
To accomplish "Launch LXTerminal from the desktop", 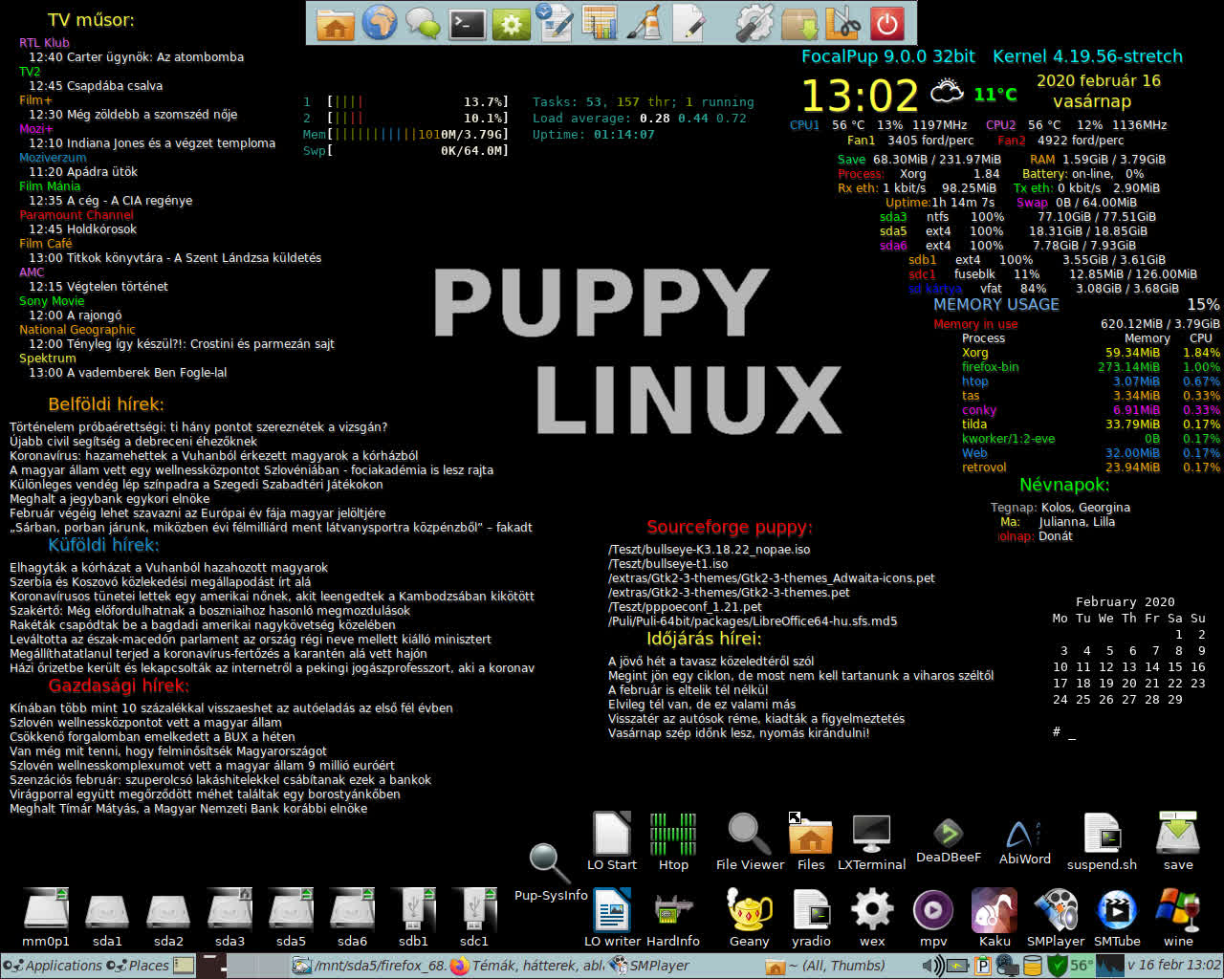I will point(872,842).
